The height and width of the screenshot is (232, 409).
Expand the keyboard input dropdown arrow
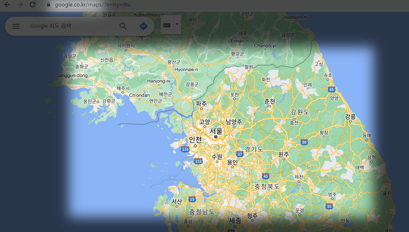click(x=177, y=24)
